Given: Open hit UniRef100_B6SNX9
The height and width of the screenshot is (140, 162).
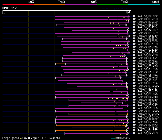Looking at the screenshot, I should click(145, 25).
